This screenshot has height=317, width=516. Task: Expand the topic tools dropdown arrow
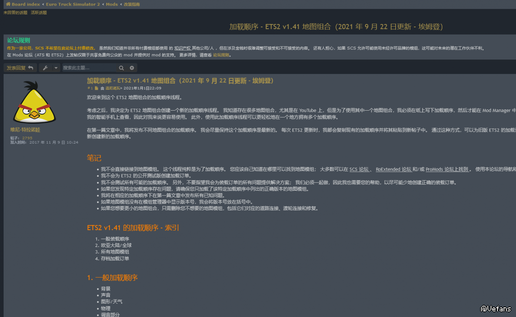point(56,68)
